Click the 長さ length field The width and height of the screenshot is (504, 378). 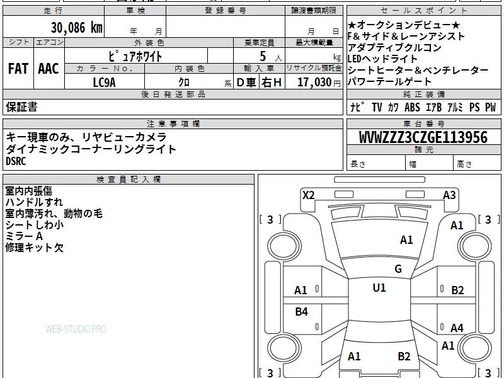pos(376,164)
